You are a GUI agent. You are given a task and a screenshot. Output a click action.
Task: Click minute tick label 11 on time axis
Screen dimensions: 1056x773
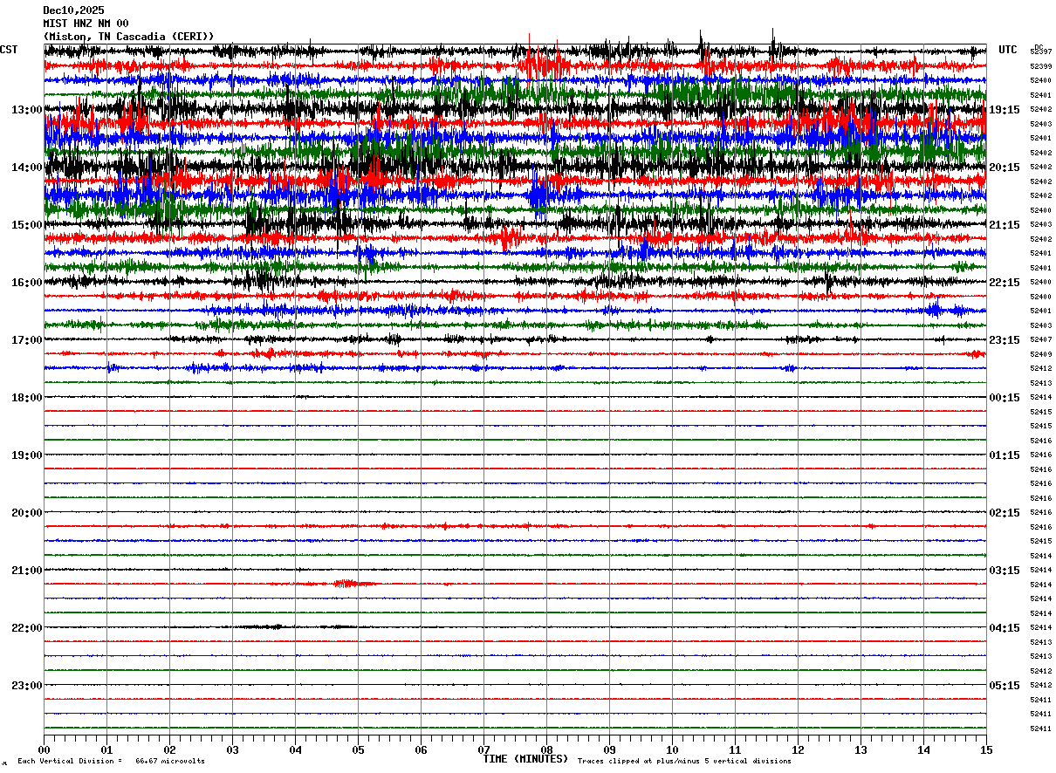[x=735, y=749]
